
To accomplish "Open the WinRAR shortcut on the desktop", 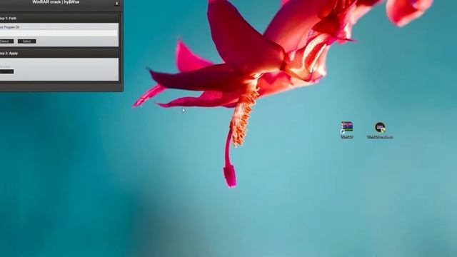I will [347, 130].
